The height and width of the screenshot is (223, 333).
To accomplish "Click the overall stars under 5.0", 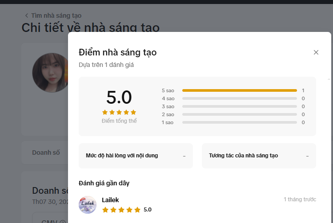I will point(119,113).
